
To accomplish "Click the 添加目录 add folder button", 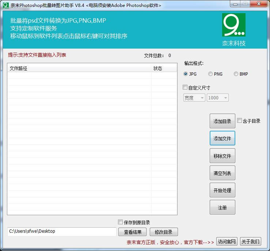I will point(222,121).
